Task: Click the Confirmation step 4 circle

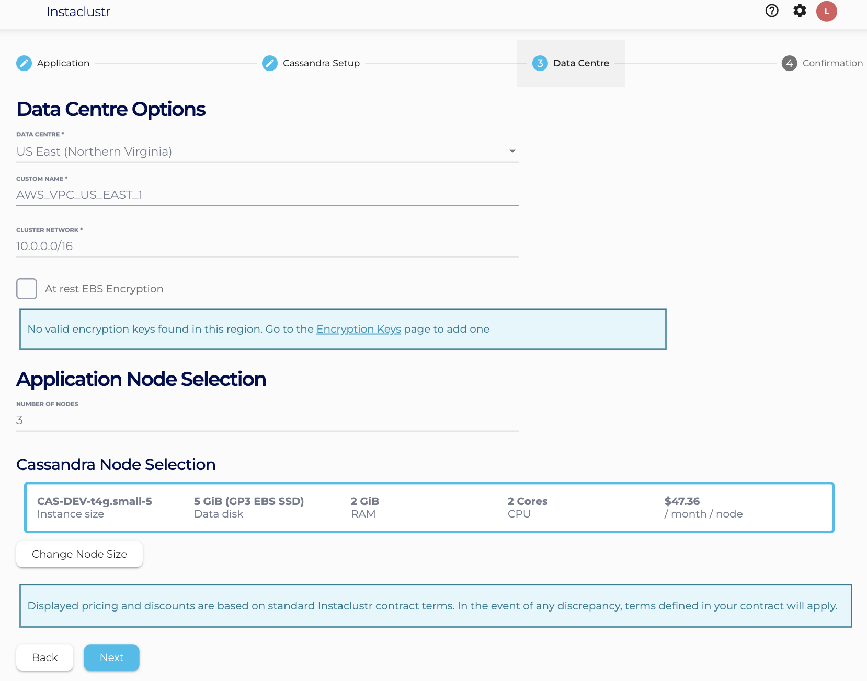Action: click(x=789, y=63)
